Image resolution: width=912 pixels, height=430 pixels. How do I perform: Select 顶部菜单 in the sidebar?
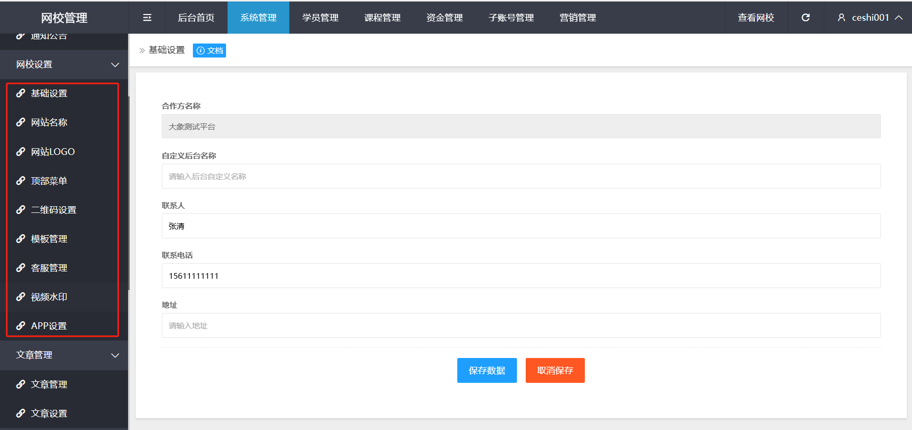pos(63,181)
